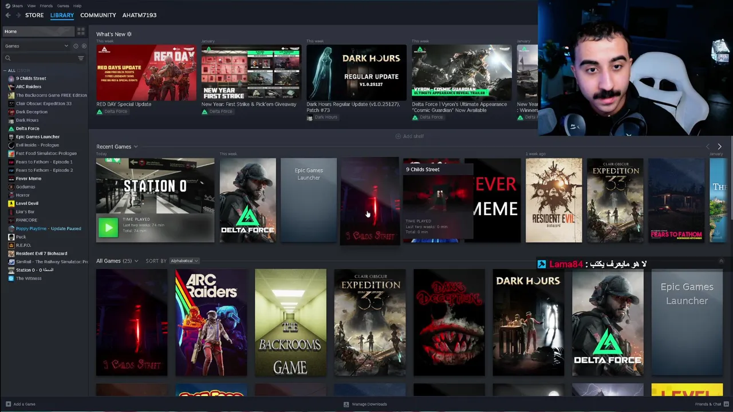Switch to the COMMUNITY tab
The image size is (733, 412).
coord(98,15)
